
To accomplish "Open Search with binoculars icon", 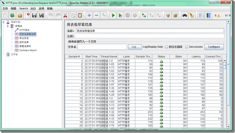I will click(185, 15).
